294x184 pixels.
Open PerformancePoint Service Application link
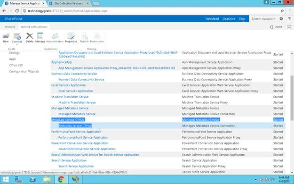(76, 132)
